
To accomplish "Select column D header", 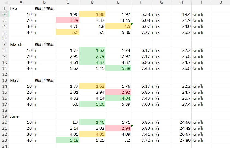I will pos(92,2).
